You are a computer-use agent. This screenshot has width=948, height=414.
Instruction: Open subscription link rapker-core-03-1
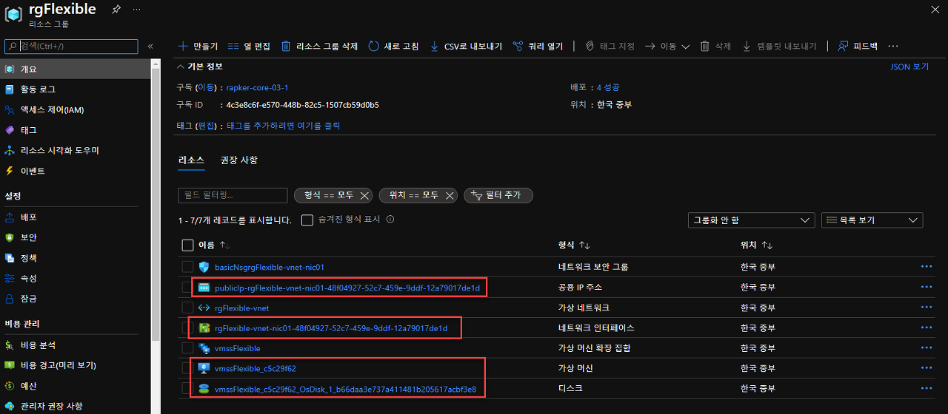pos(257,87)
